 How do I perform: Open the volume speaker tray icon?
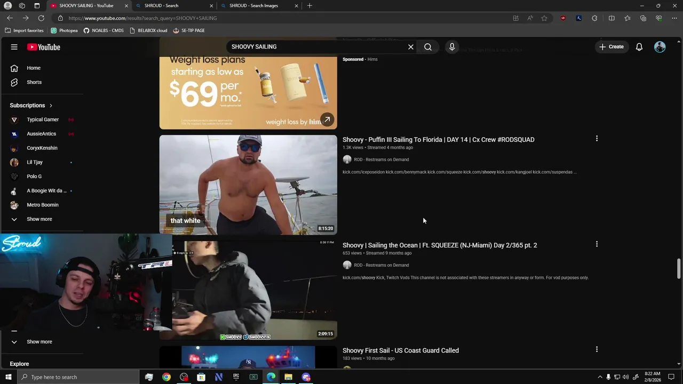click(x=625, y=377)
